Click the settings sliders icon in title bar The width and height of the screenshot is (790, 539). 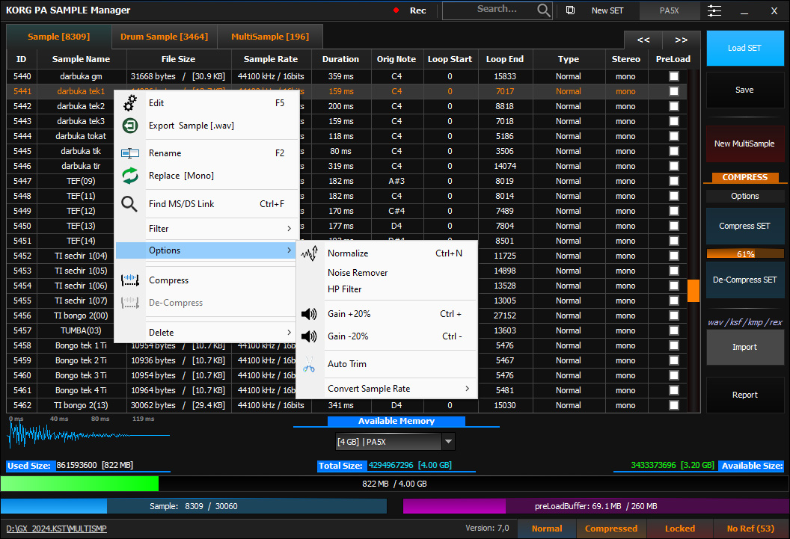click(714, 10)
